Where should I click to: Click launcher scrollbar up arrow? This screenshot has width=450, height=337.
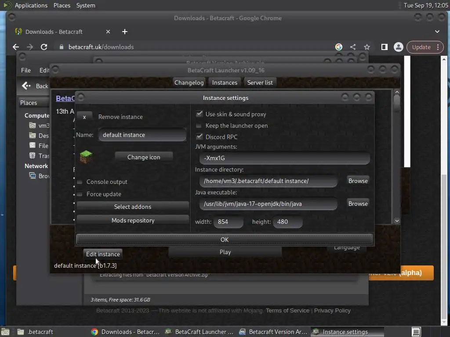pyautogui.click(x=397, y=92)
